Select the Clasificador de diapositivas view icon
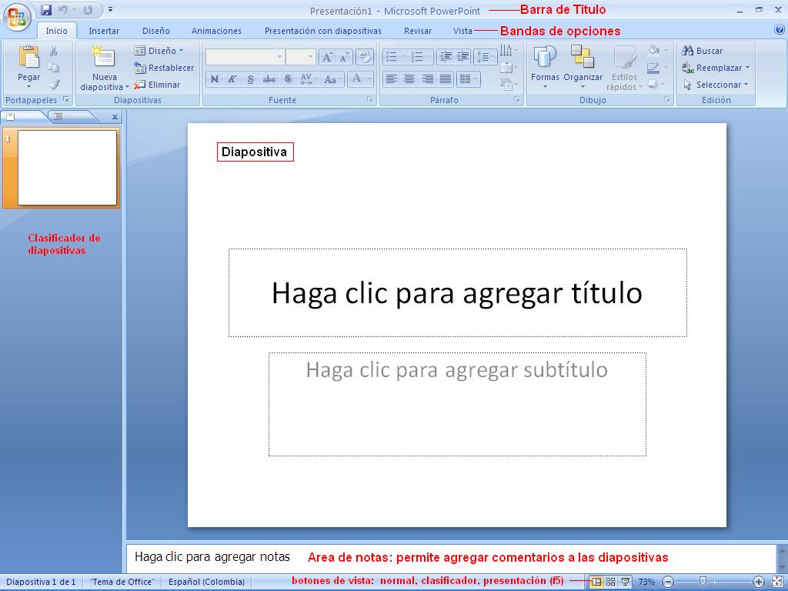This screenshot has width=788, height=591. point(611,581)
